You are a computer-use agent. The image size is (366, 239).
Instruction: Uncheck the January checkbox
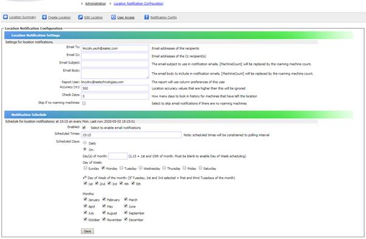pos(85,199)
